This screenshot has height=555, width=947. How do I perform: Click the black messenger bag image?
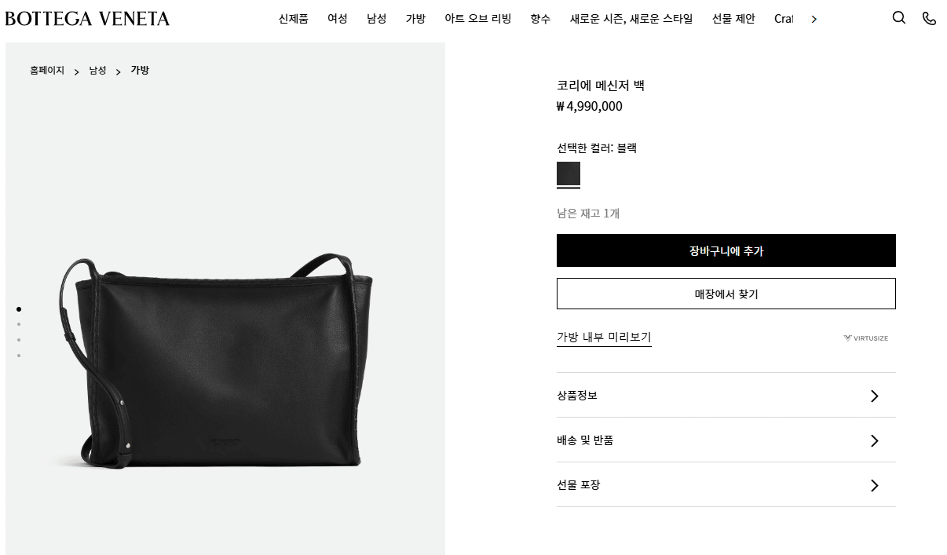[x=216, y=361]
